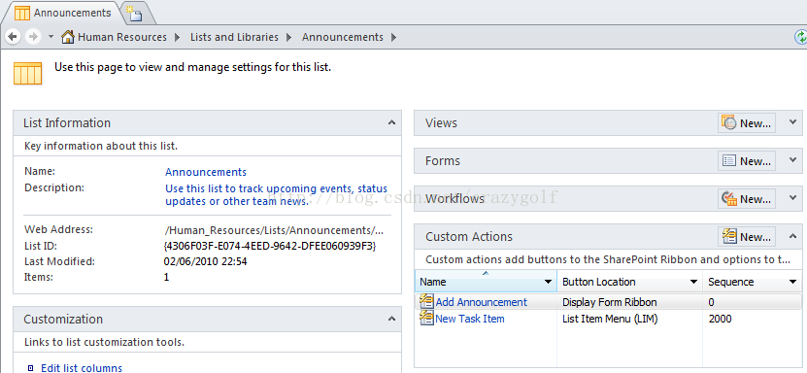The height and width of the screenshot is (373, 807).
Task: Create a new workflow with New button
Action: 747,198
